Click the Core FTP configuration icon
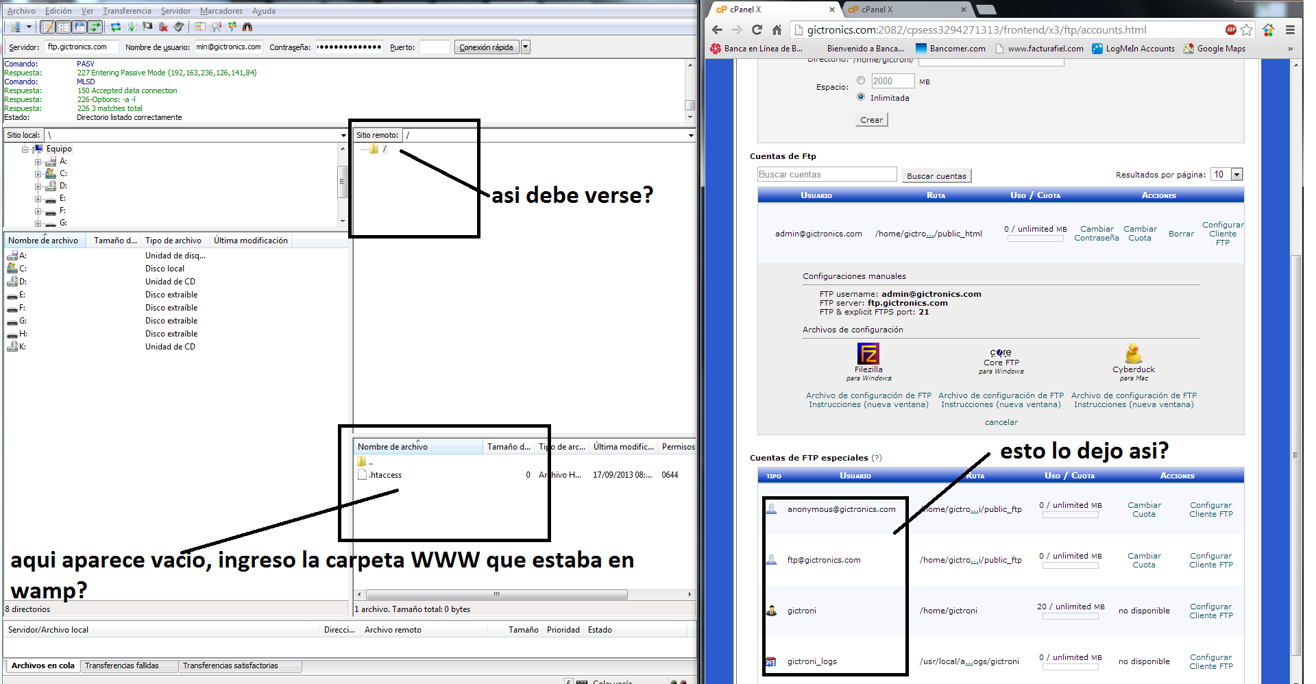Screen dimensions: 1316x684 tap(1001, 353)
